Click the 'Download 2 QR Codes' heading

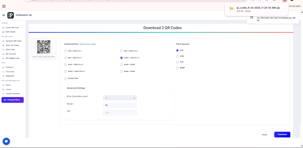(x=162, y=28)
